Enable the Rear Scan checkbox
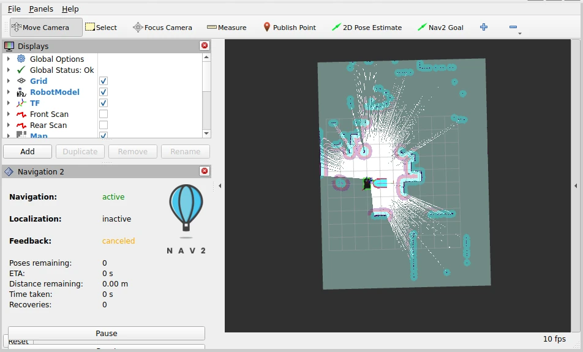This screenshot has width=583, height=352. coord(103,125)
